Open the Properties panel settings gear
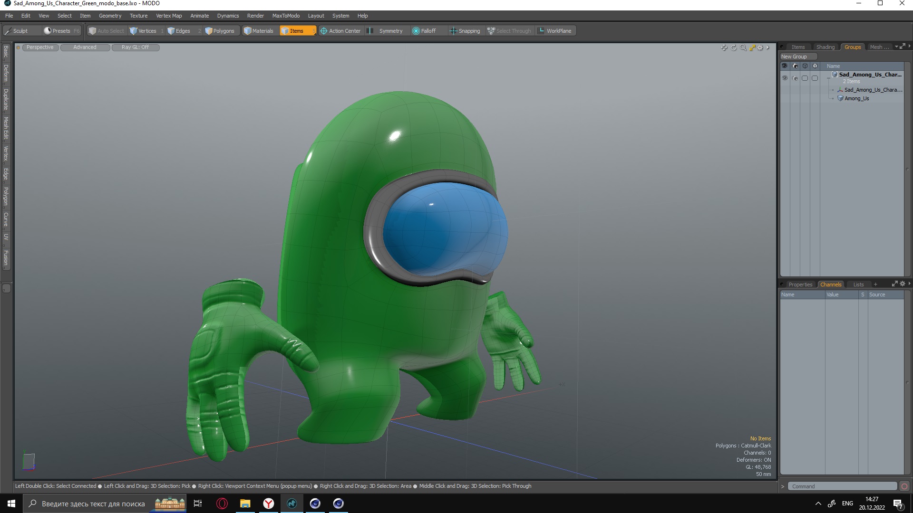 tap(903, 284)
